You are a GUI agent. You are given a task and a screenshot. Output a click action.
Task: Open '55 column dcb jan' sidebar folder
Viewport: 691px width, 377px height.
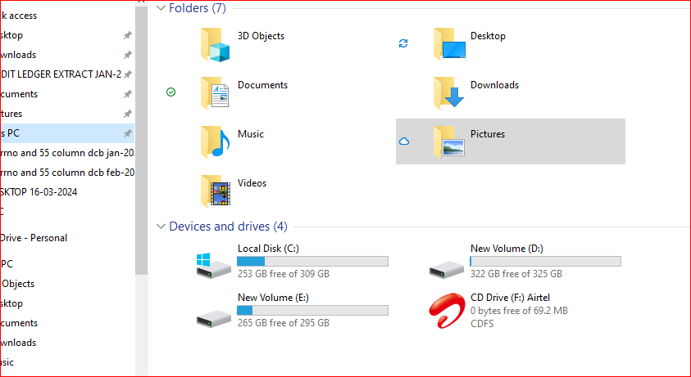[x=67, y=153]
